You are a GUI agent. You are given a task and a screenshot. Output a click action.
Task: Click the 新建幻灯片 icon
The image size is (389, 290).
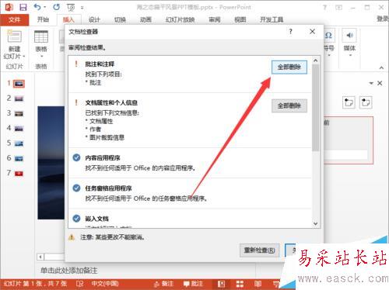pyautogui.click(x=14, y=36)
